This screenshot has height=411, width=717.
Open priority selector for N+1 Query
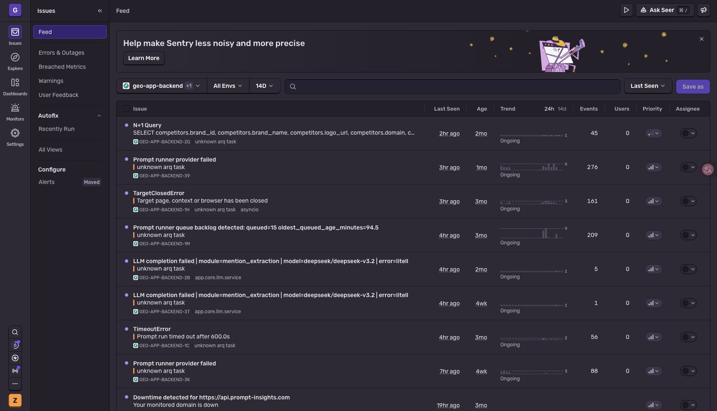click(654, 133)
